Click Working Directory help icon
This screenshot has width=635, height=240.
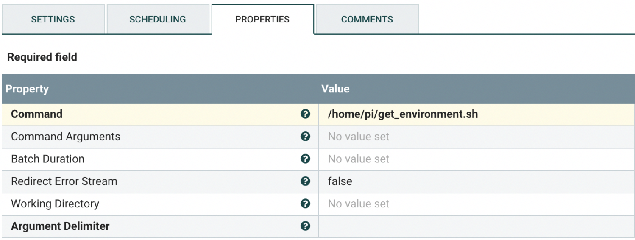pos(305,204)
